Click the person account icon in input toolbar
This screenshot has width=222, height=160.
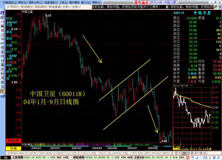[x=210, y=157]
